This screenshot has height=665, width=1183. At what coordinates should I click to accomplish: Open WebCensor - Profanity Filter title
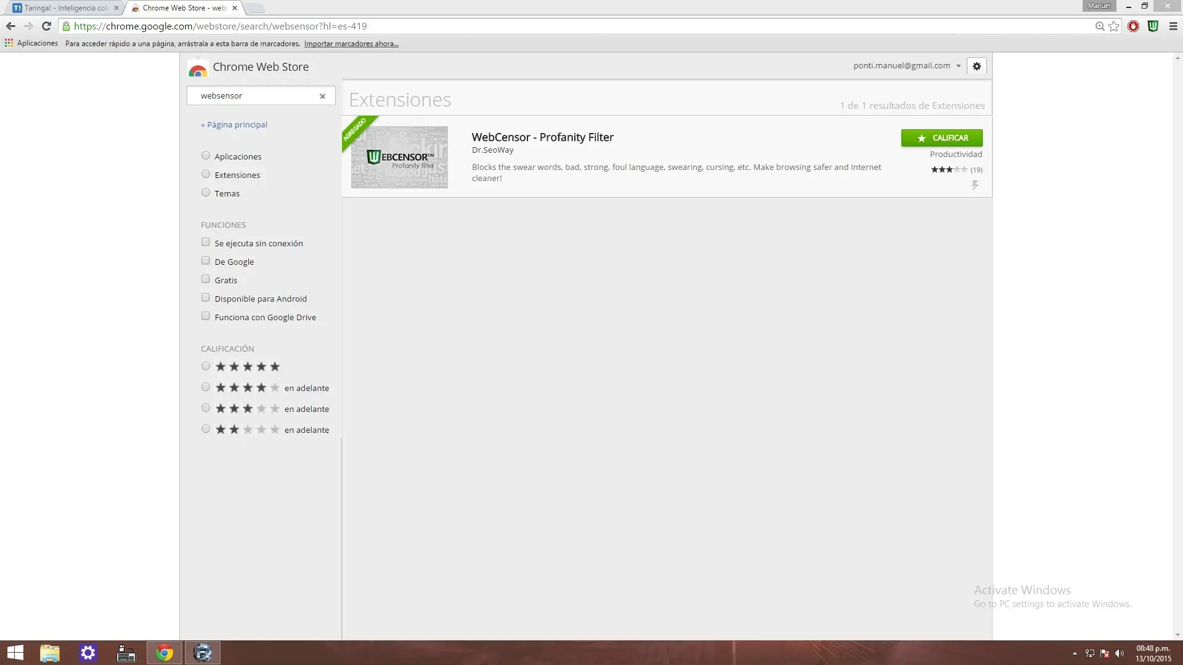542,137
